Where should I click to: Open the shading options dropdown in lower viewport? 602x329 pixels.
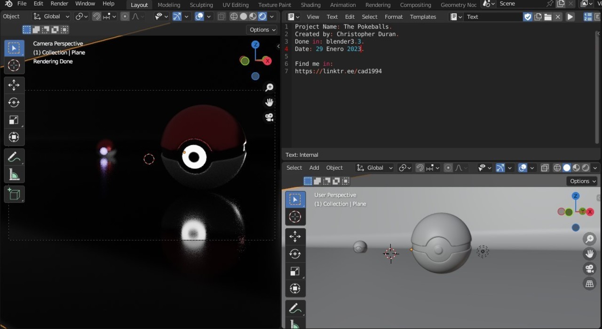595,168
